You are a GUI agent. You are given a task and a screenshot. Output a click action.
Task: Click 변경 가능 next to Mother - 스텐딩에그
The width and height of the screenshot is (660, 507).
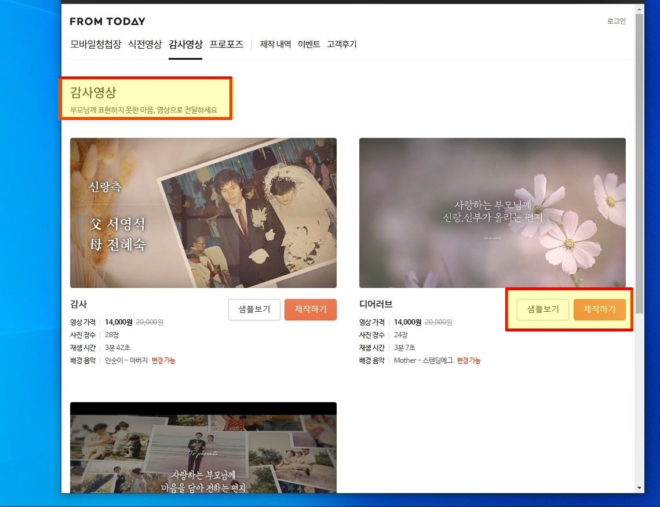(x=468, y=360)
